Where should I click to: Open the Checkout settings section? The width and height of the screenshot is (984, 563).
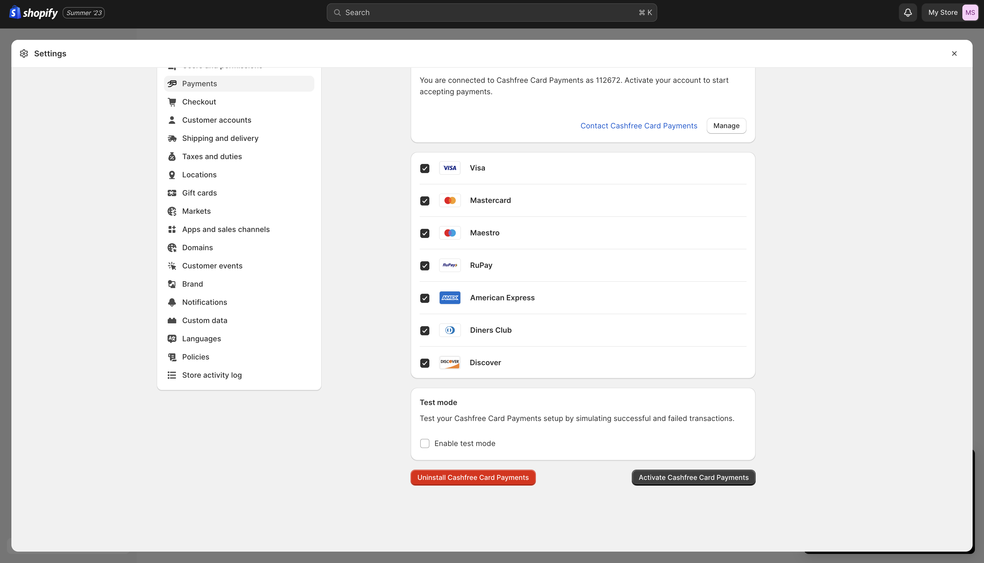point(199,102)
